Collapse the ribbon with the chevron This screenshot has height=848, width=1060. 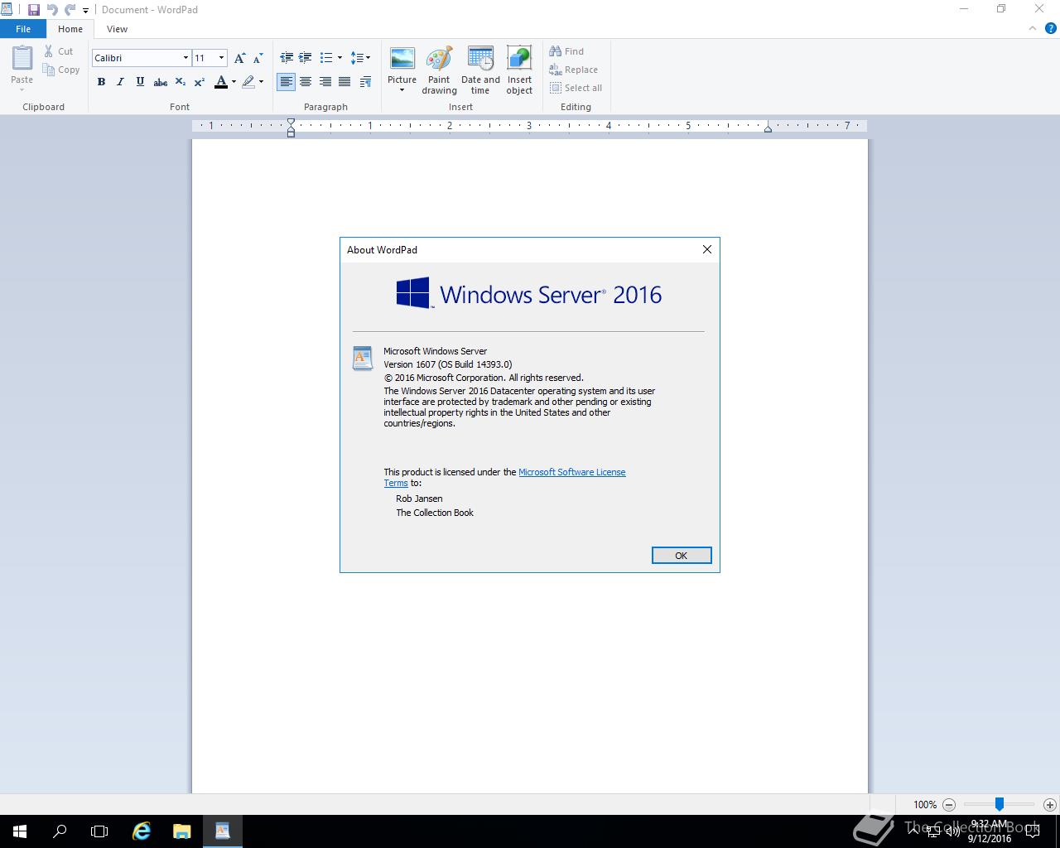[1033, 28]
